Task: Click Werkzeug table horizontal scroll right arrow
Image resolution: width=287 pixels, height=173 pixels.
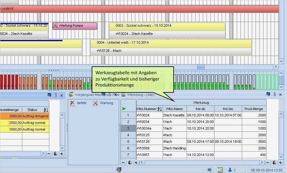Action: tap(262, 162)
